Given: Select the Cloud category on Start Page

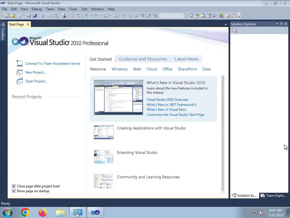Looking at the screenshot, I should 152,69.
